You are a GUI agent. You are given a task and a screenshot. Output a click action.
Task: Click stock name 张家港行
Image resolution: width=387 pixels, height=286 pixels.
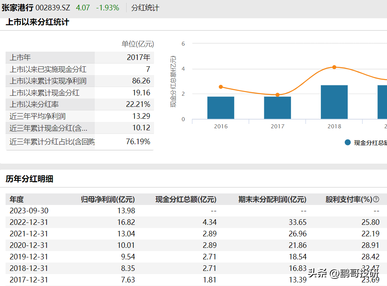point(17,8)
